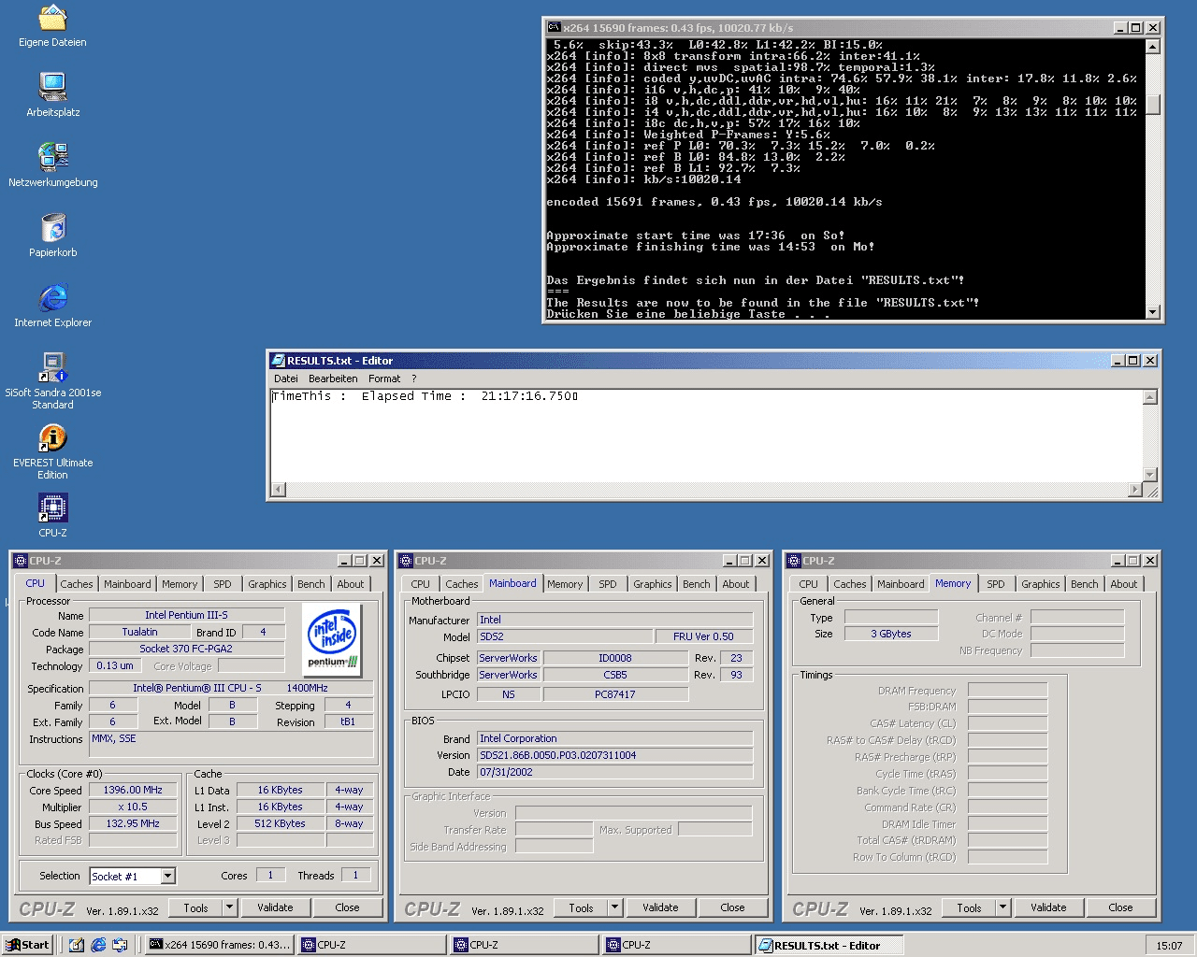This screenshot has height=957, width=1197.
Task: Open Bearbeiten menu in Editor
Action: pyautogui.click(x=333, y=379)
